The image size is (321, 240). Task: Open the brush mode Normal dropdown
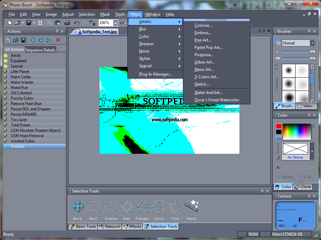point(312,43)
